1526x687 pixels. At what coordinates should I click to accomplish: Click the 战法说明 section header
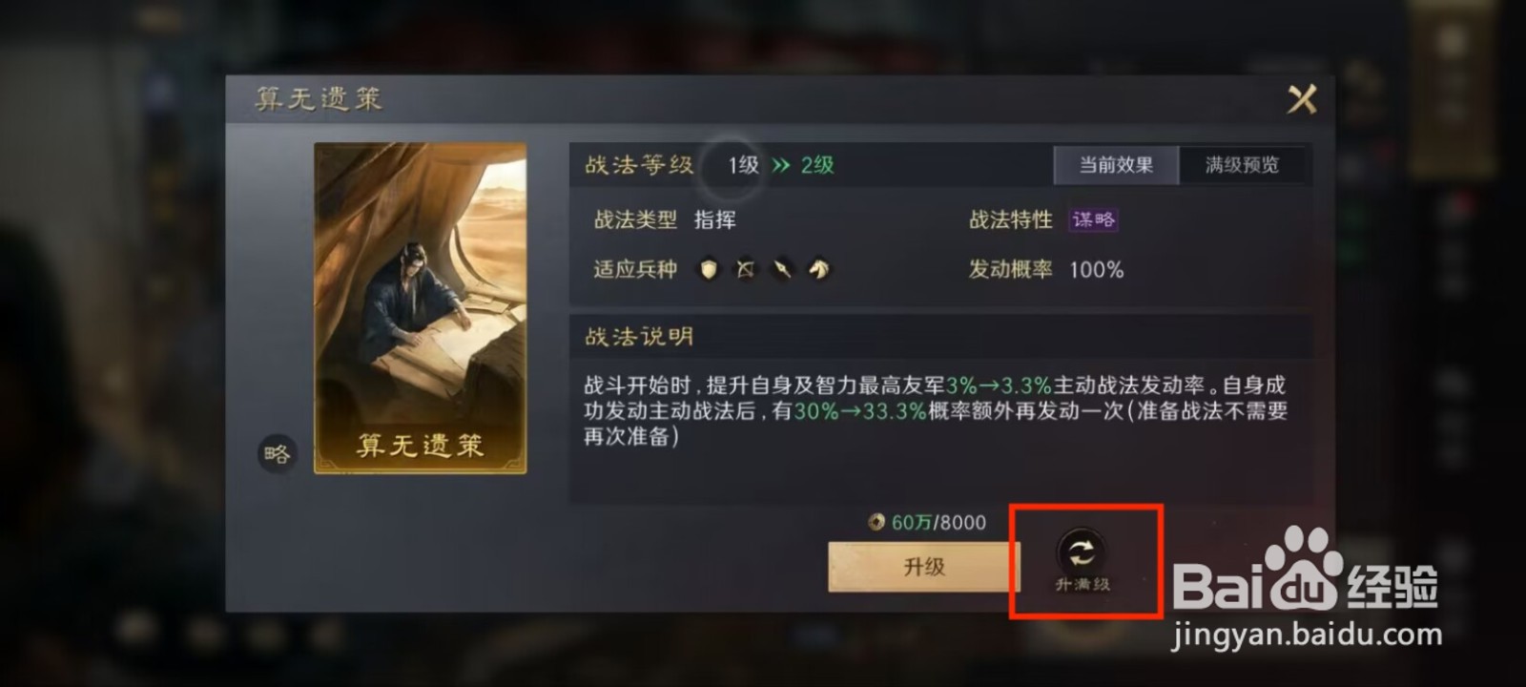click(x=639, y=336)
